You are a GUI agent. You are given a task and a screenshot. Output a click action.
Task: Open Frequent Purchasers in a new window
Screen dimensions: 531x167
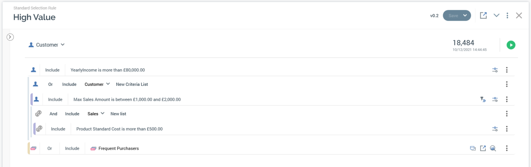pos(483,148)
